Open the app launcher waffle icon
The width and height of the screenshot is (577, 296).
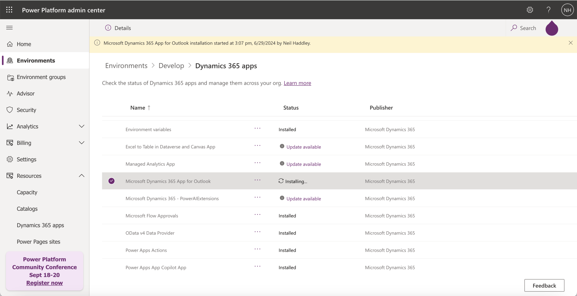click(9, 10)
